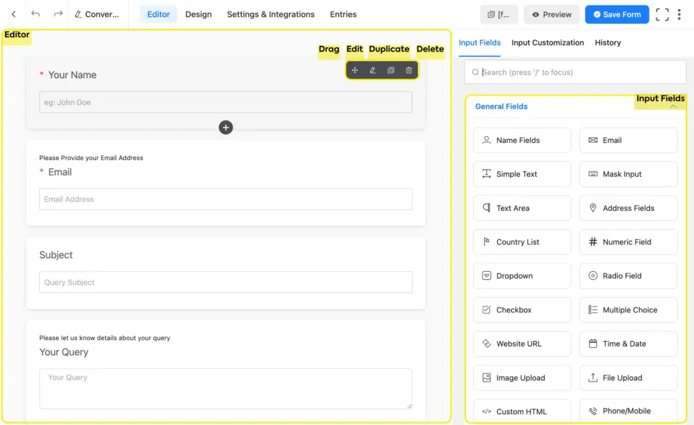Click the undo arrow icon
Viewport: 694px width, 425px height.
[x=34, y=14]
